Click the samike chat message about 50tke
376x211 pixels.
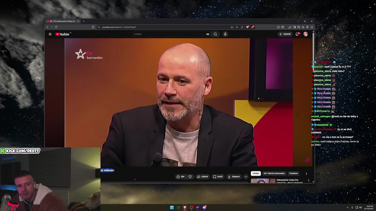click(x=335, y=143)
